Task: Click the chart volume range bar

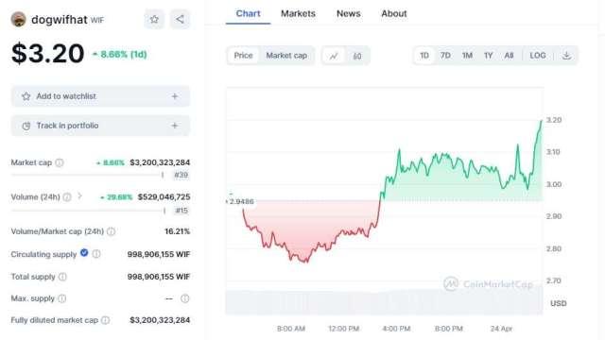Action: pyautogui.click(x=385, y=302)
